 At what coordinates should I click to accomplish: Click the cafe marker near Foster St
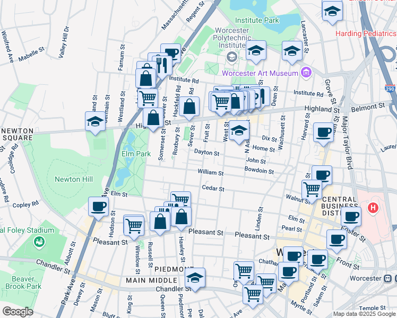[351, 219]
